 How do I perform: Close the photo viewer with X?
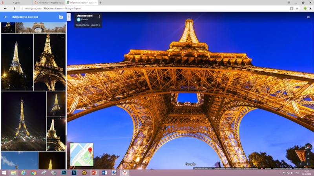[x=309, y=17]
